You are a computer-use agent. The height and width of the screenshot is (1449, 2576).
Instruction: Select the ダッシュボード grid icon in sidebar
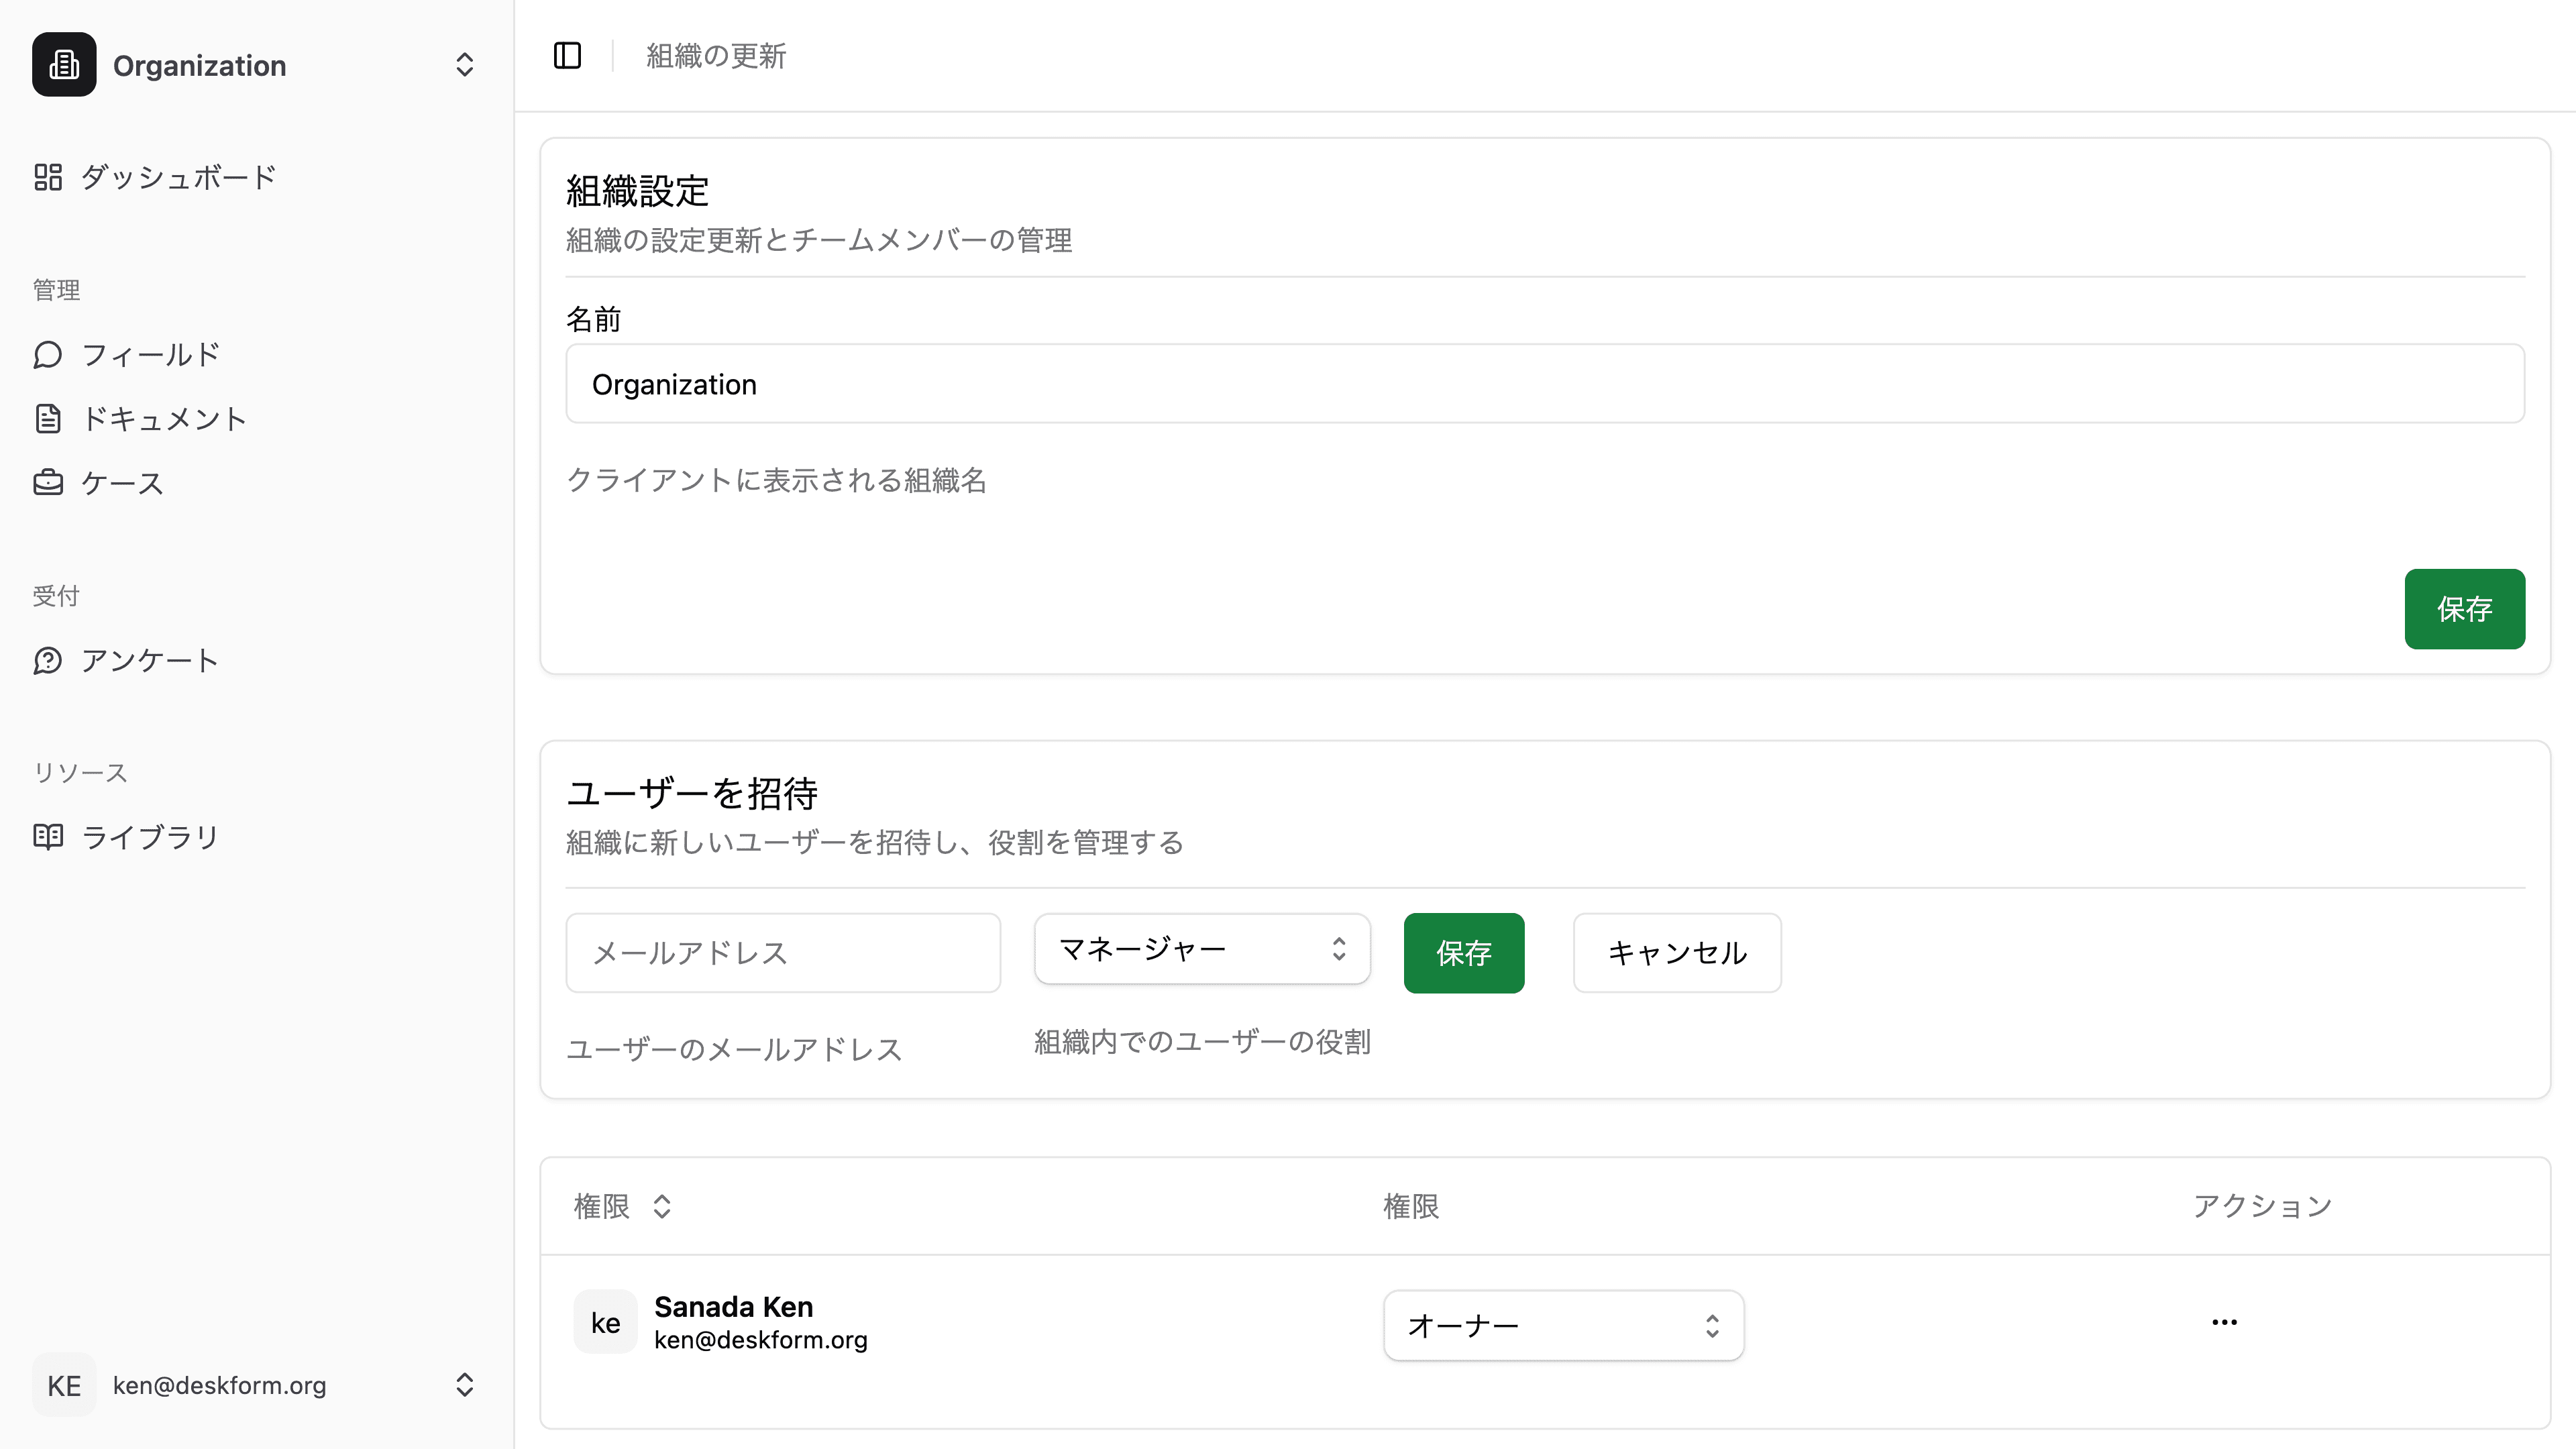pos(48,176)
